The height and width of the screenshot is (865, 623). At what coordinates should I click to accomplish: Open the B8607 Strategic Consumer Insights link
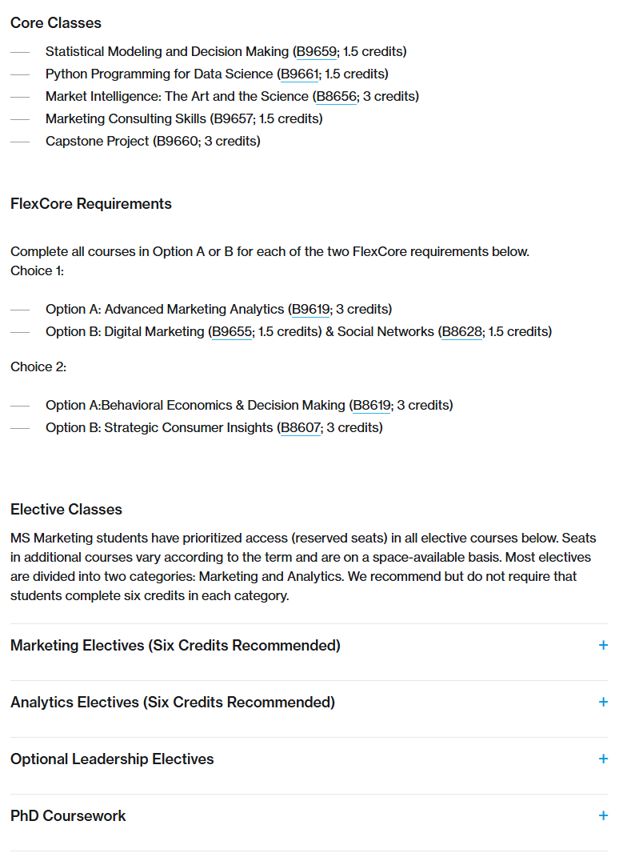301,428
